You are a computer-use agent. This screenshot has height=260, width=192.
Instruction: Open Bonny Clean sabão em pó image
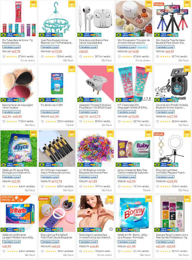[x=134, y=214]
